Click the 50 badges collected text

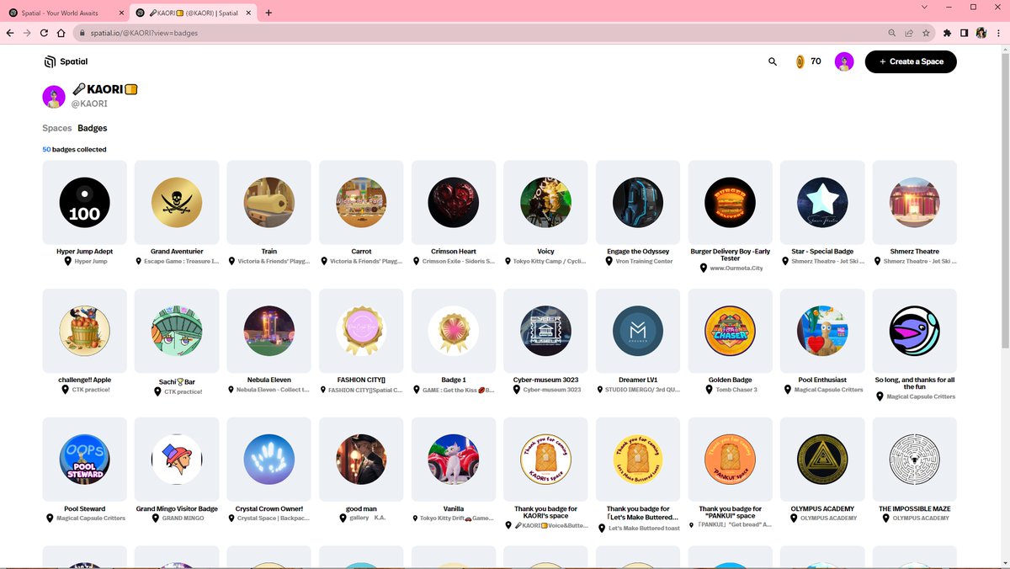[x=74, y=150]
